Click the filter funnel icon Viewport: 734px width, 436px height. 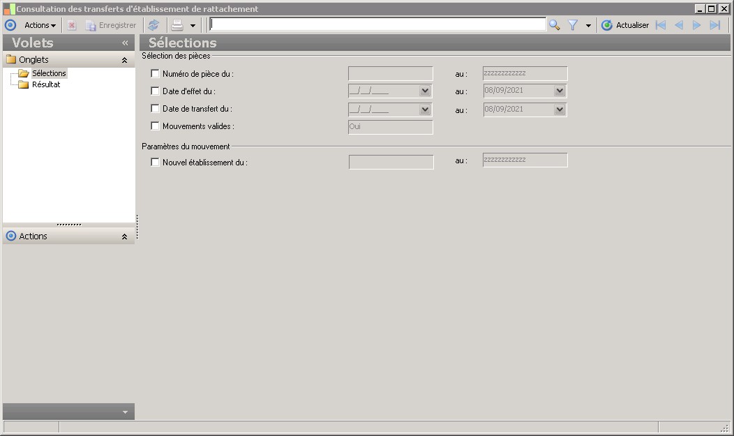pyautogui.click(x=573, y=25)
